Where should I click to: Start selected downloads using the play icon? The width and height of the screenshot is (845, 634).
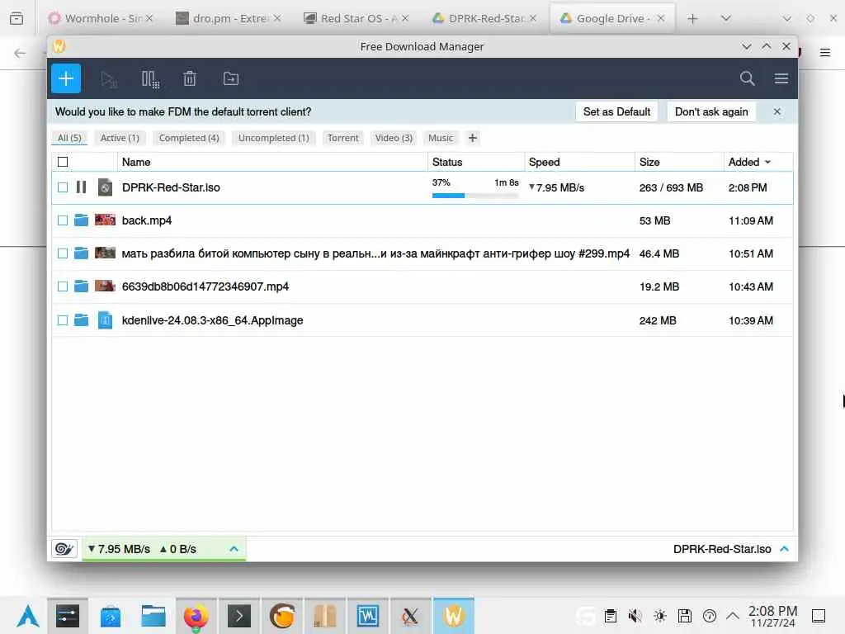click(108, 79)
